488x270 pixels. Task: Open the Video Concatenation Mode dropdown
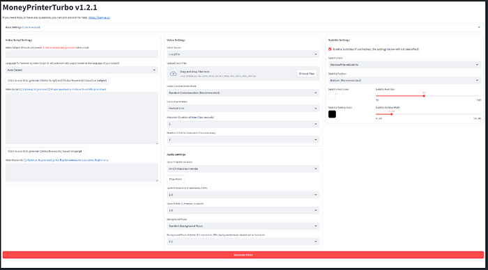(x=243, y=93)
